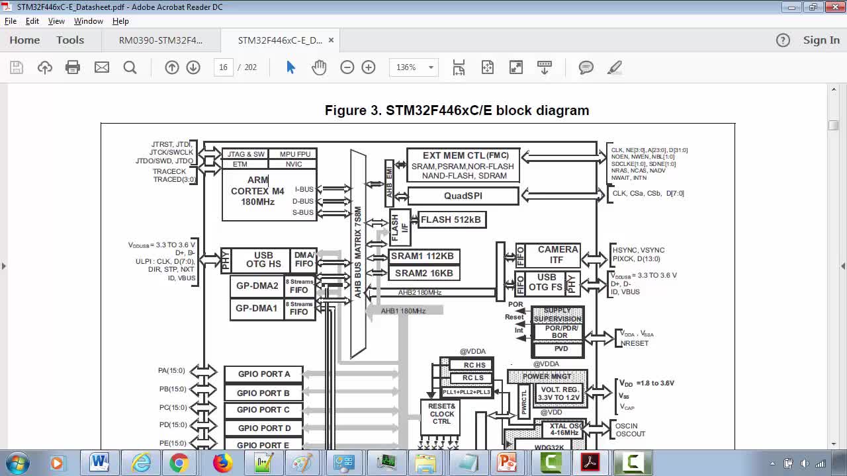Click the Save file icon

(17, 67)
